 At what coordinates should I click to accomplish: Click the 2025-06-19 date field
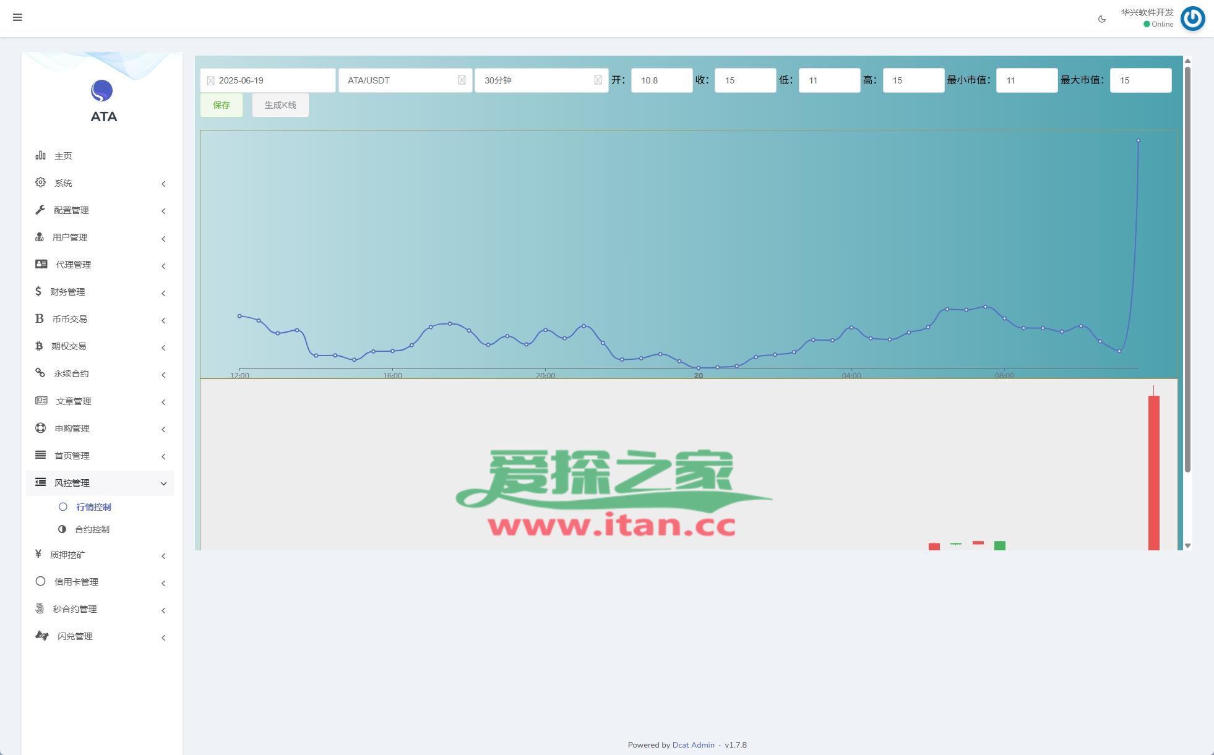coord(267,80)
